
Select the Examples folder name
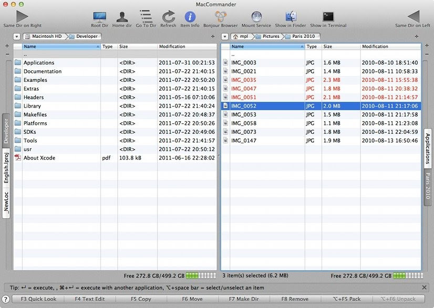coord(35,80)
